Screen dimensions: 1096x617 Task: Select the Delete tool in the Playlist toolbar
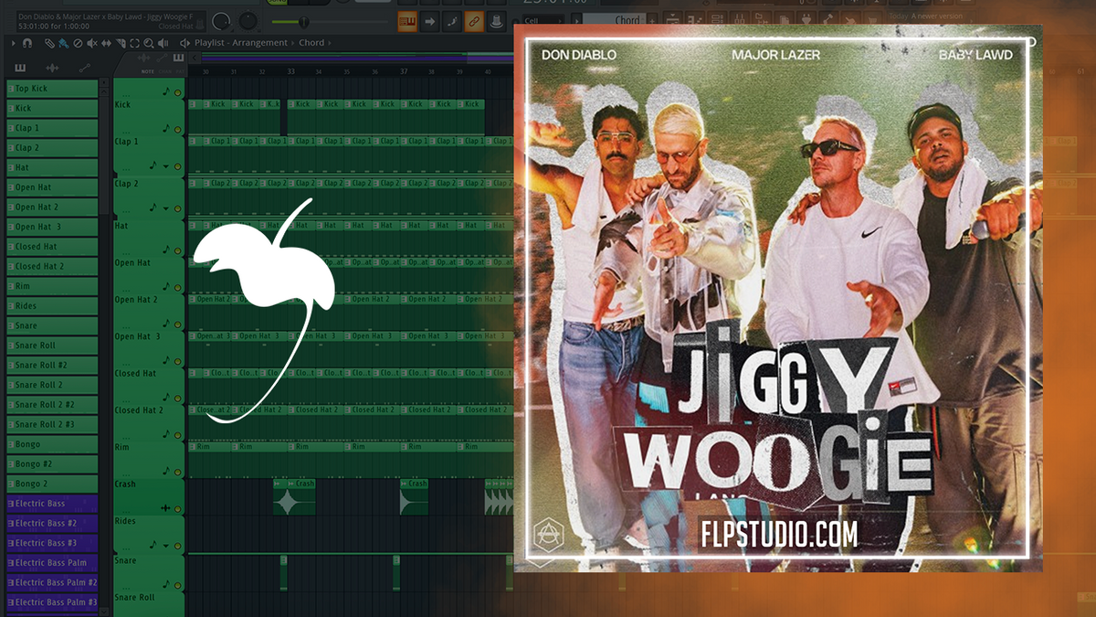(77, 43)
